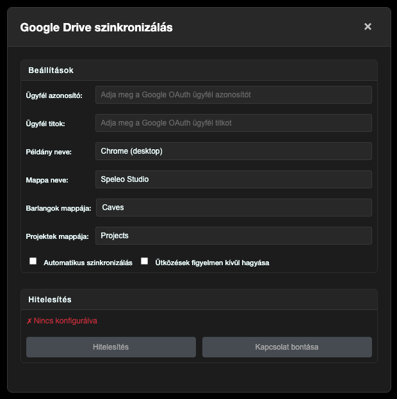Tick the Ütközések figyelmen kívül hagyása checkbox
The height and width of the screenshot is (399, 397).
pyautogui.click(x=145, y=261)
